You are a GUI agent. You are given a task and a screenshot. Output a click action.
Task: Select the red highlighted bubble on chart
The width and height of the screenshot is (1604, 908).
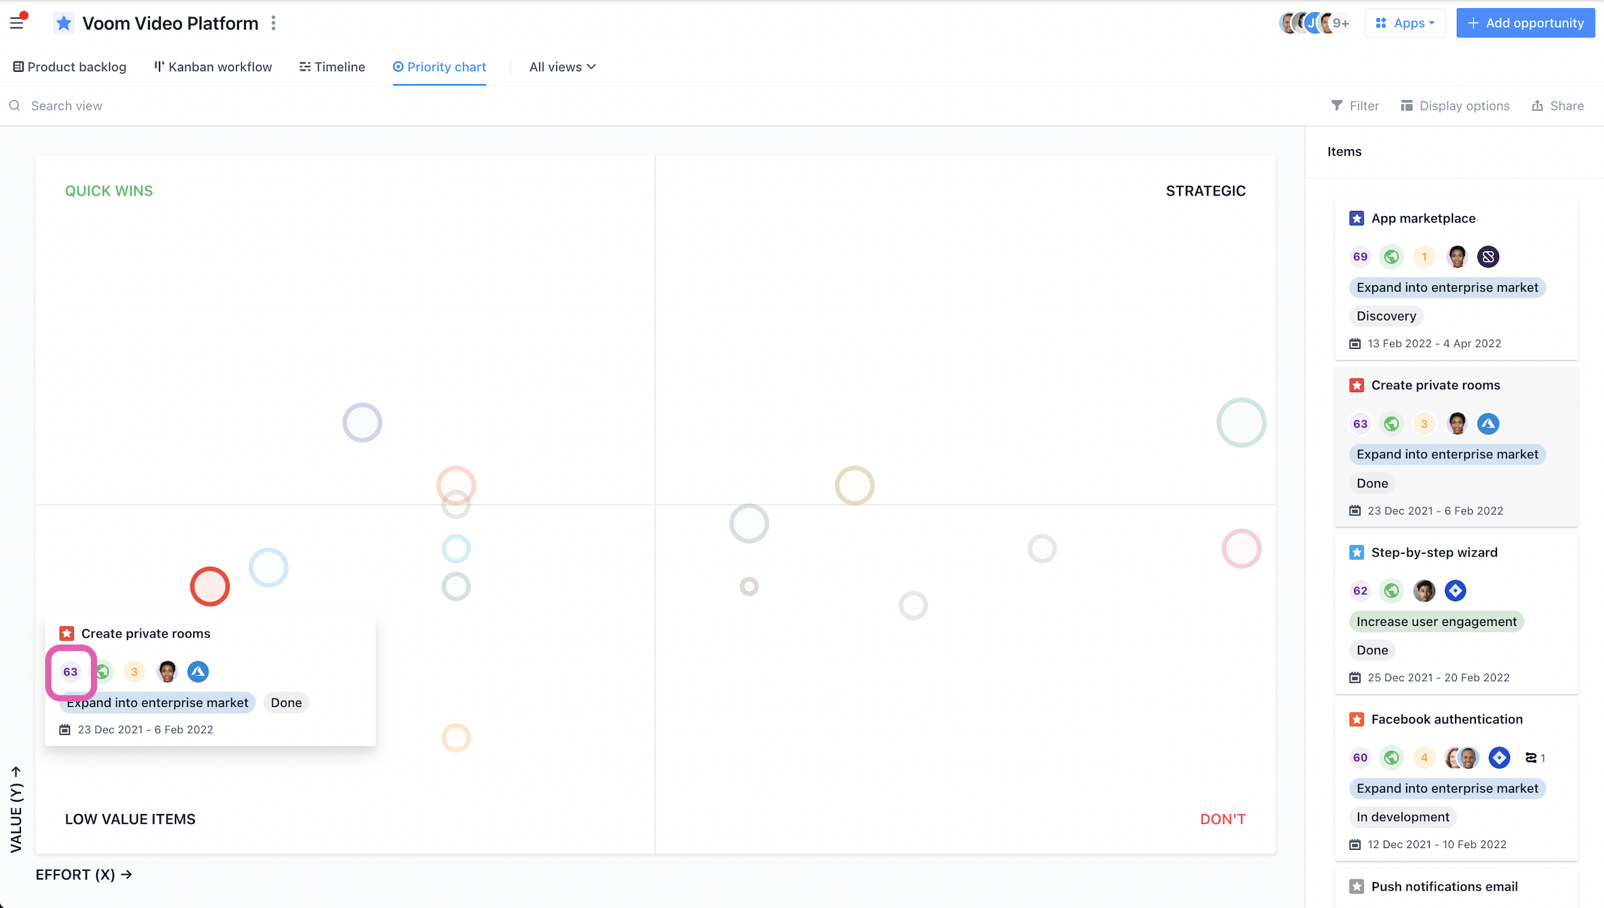pyautogui.click(x=210, y=586)
